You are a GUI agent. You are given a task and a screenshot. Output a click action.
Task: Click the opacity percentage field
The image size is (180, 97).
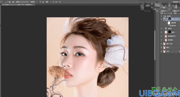pyautogui.click(x=37, y=2)
